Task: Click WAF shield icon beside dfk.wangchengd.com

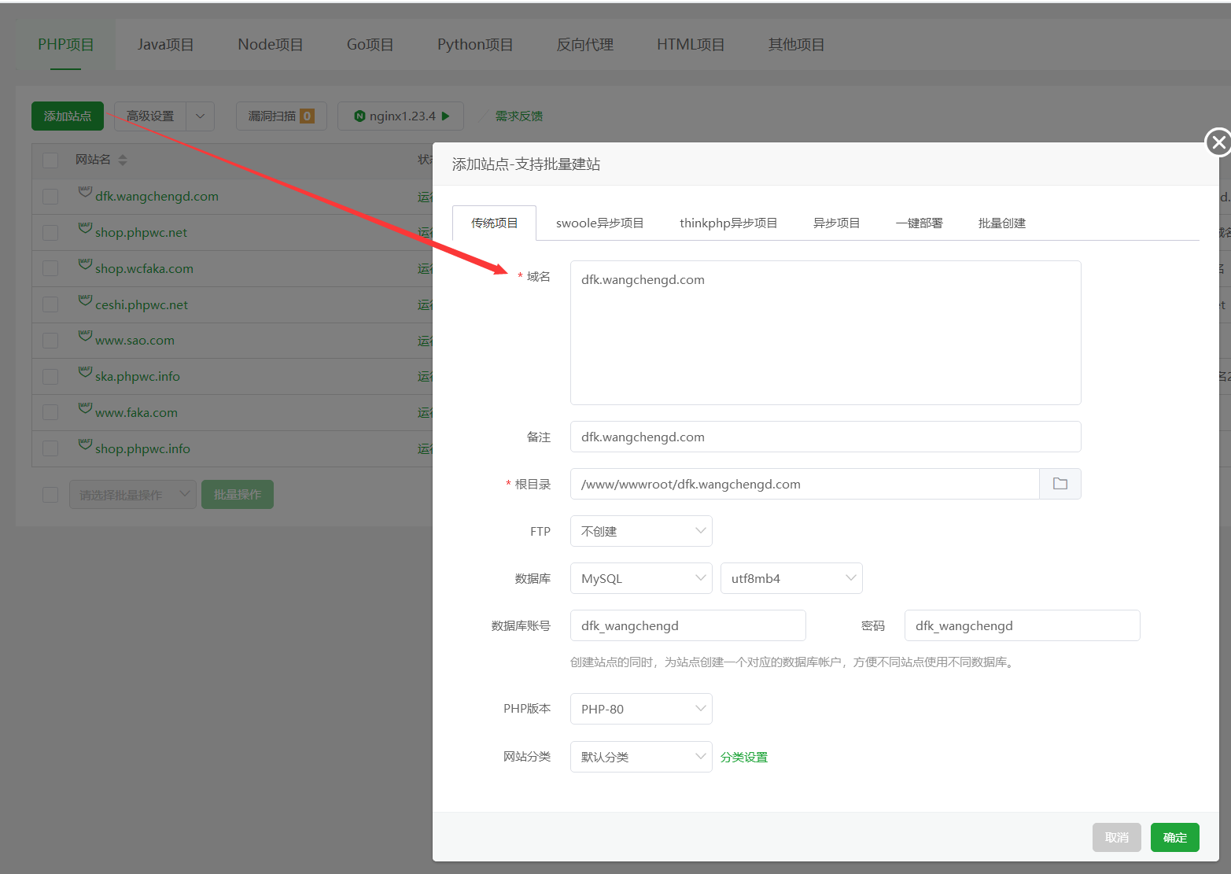Action: coord(85,192)
